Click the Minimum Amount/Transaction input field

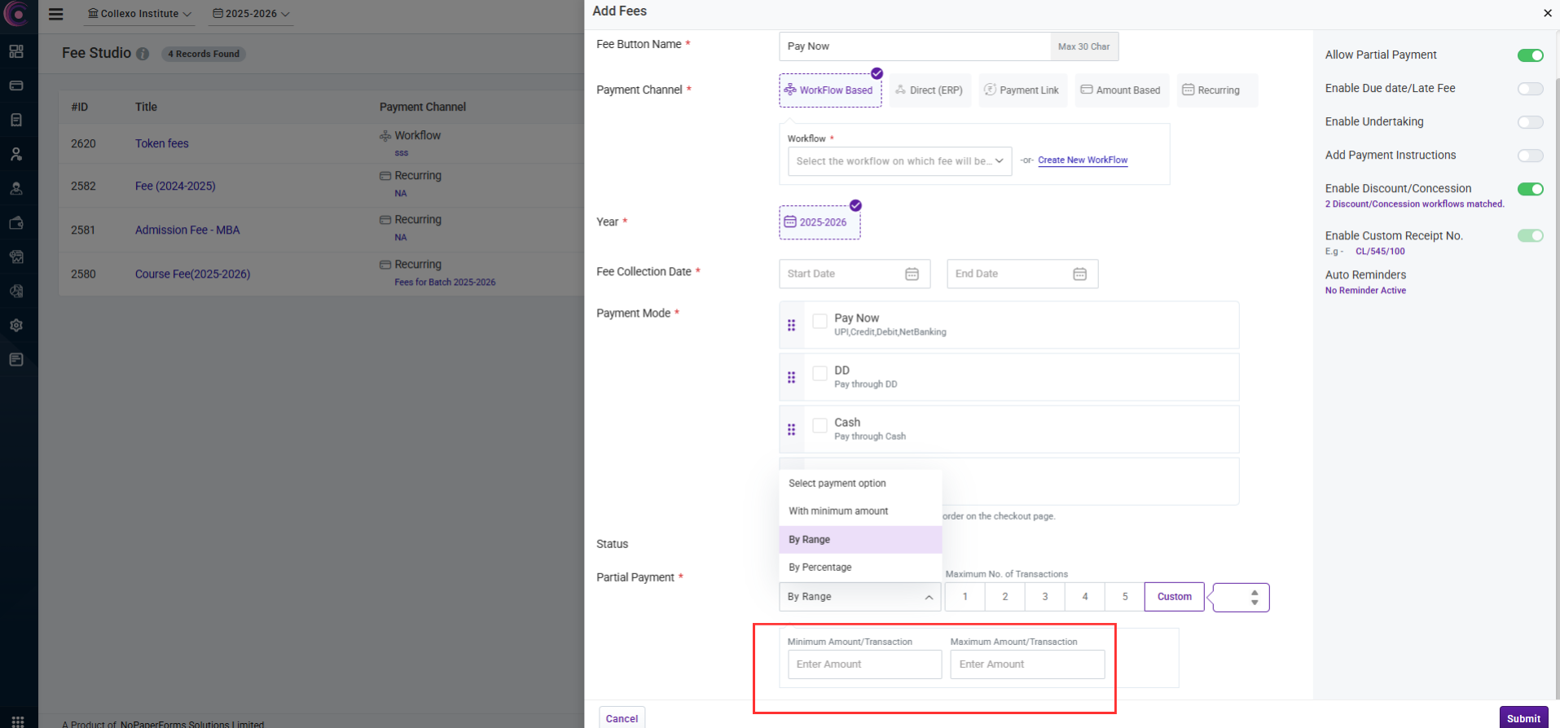pyautogui.click(x=864, y=664)
